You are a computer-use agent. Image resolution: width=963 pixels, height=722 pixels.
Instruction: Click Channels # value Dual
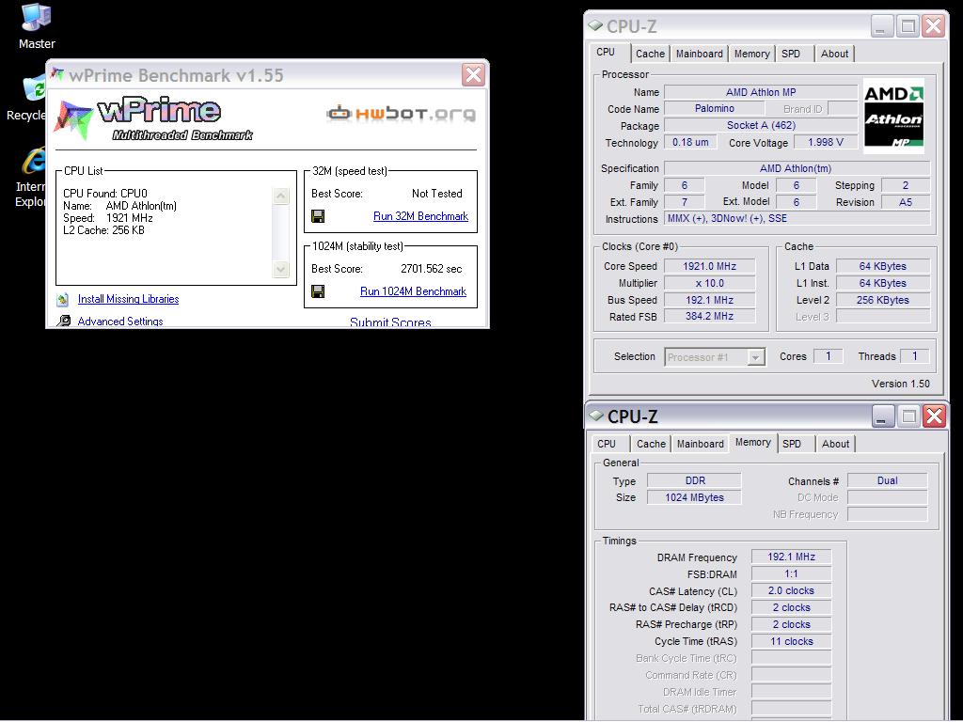coord(887,480)
